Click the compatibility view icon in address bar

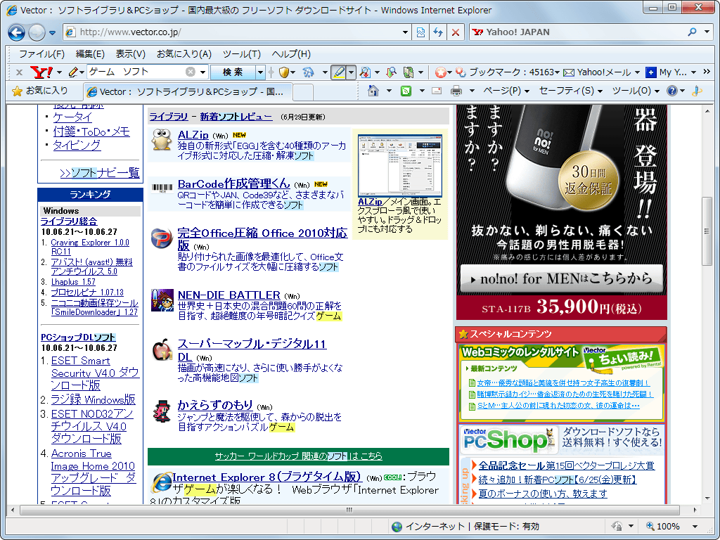420,32
